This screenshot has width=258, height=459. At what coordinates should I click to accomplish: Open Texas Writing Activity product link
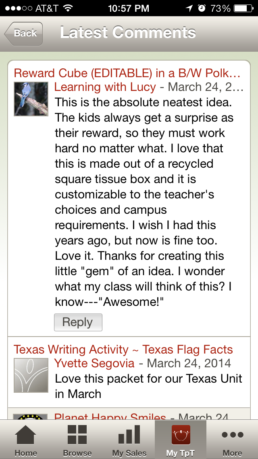point(123,350)
